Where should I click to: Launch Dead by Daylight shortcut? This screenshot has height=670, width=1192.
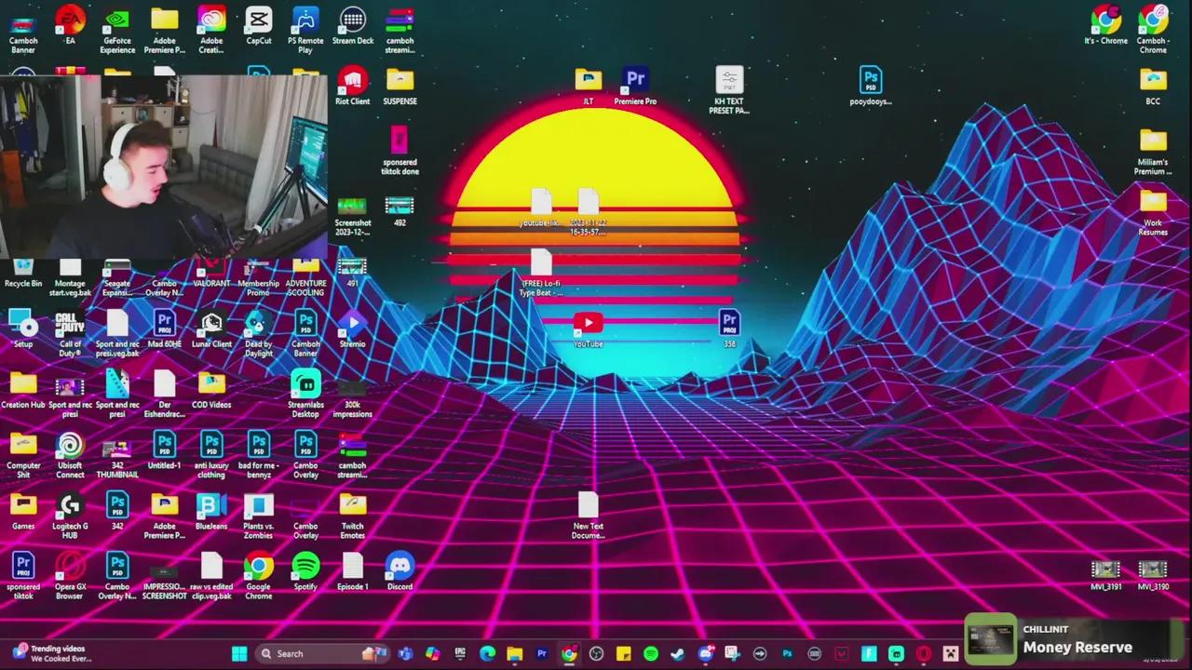pyautogui.click(x=259, y=333)
